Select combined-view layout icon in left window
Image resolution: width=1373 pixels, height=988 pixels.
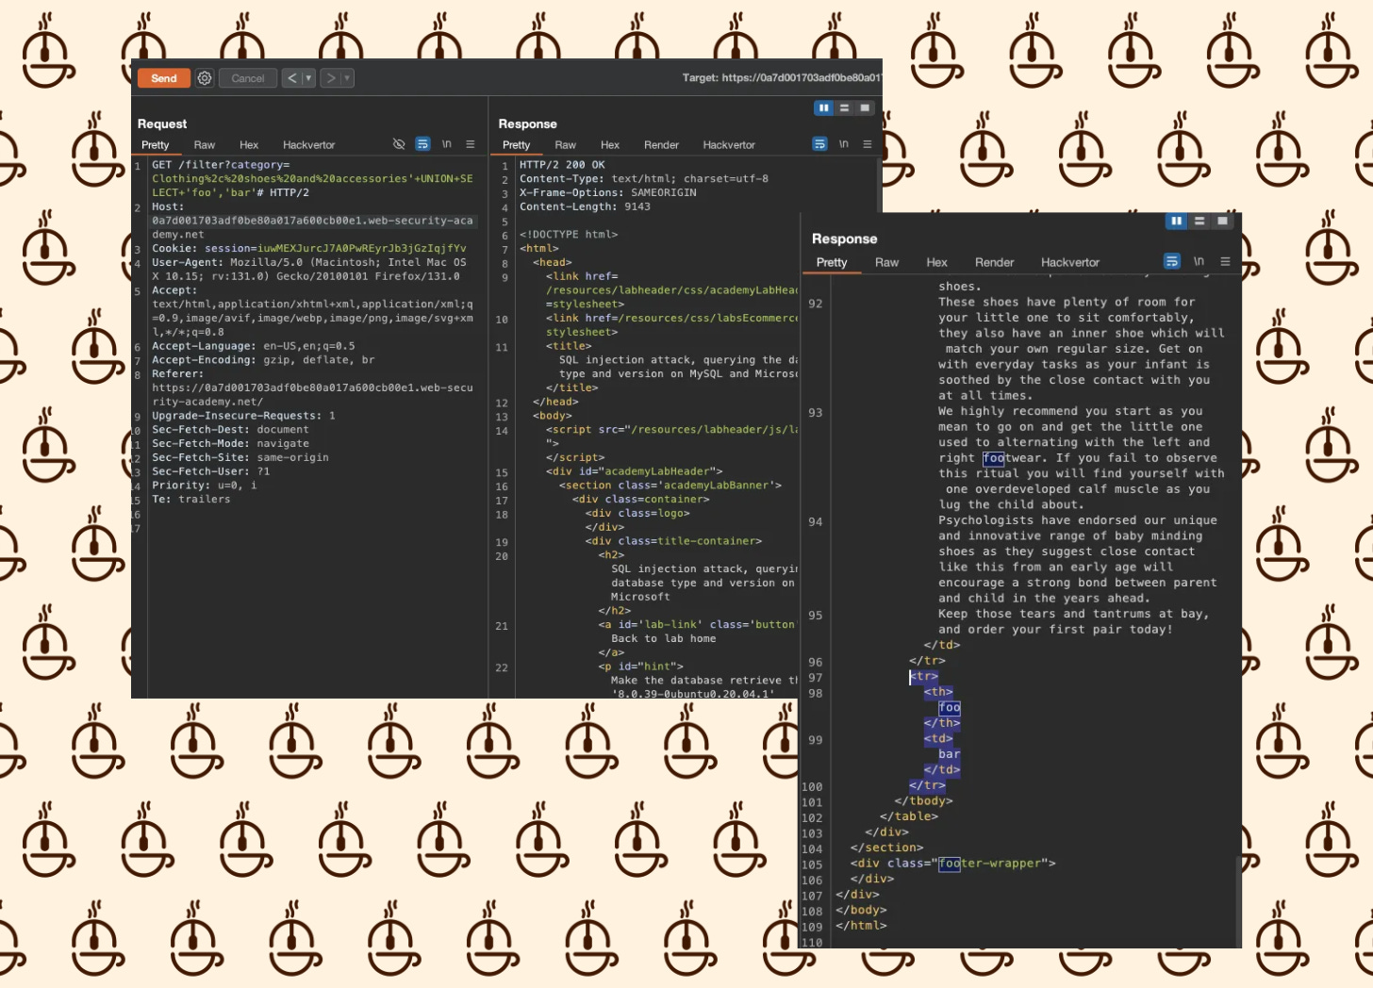point(865,108)
